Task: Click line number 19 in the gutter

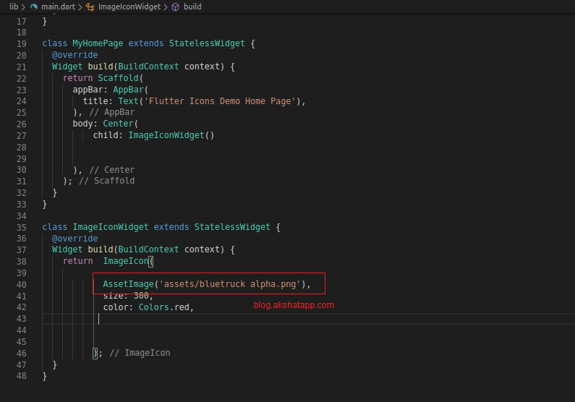Action: tap(20, 43)
